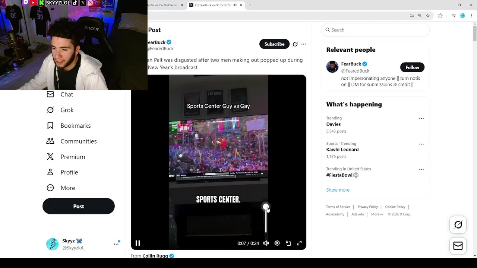Open the browser Extensions puzzle icon
Image resolution: width=477 pixels, height=268 pixels.
click(440, 16)
